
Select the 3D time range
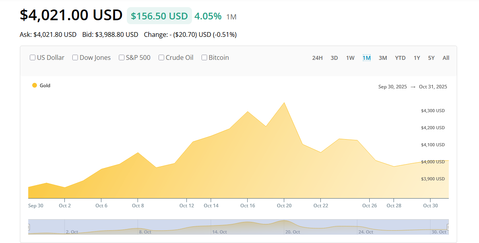334,58
